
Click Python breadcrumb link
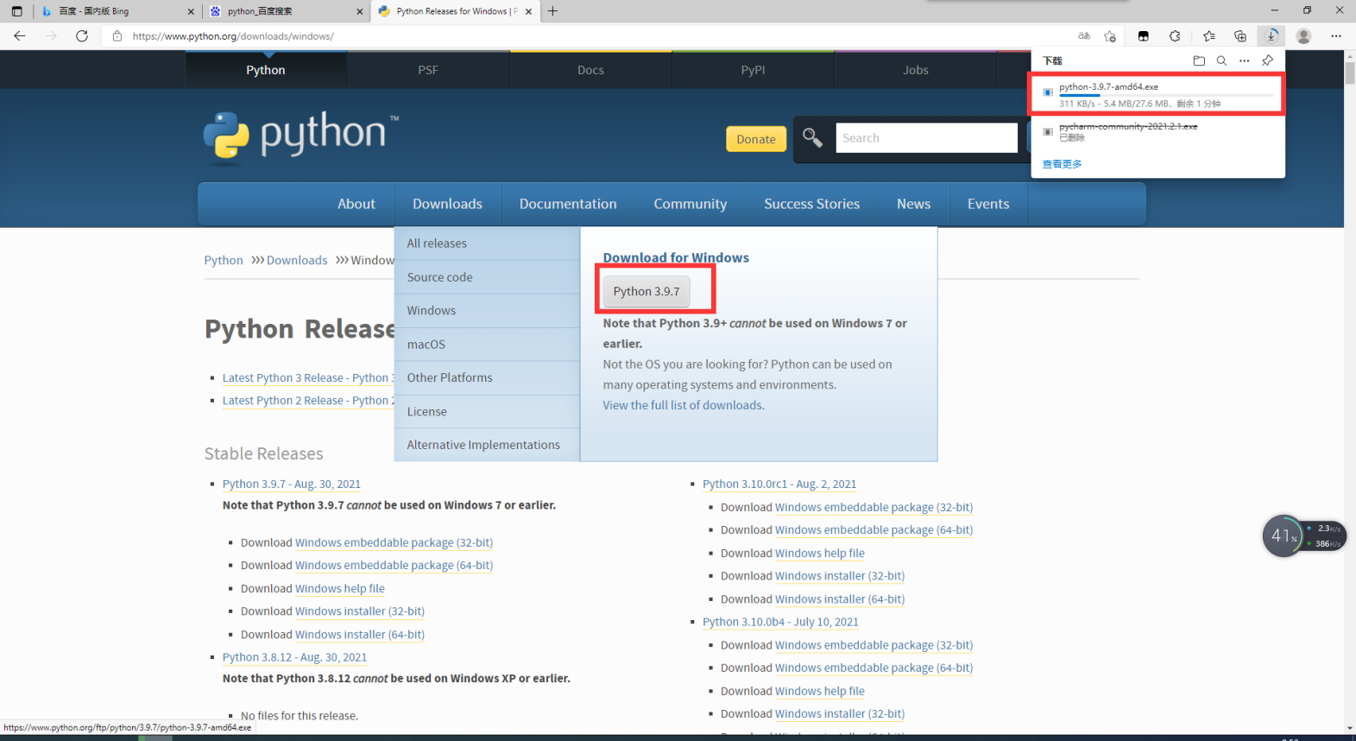click(224, 260)
